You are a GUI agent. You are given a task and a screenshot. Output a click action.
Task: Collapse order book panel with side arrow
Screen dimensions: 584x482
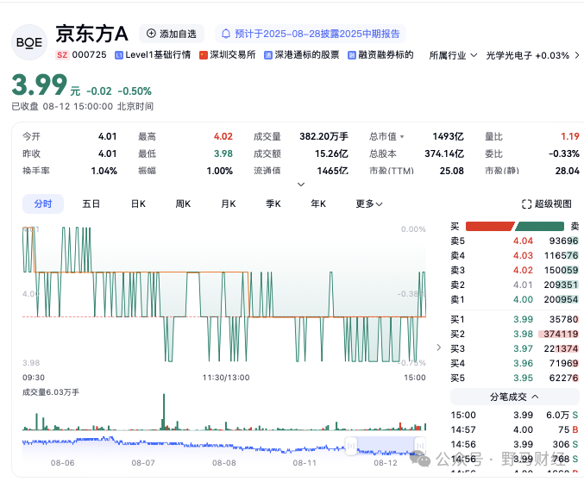click(x=439, y=347)
